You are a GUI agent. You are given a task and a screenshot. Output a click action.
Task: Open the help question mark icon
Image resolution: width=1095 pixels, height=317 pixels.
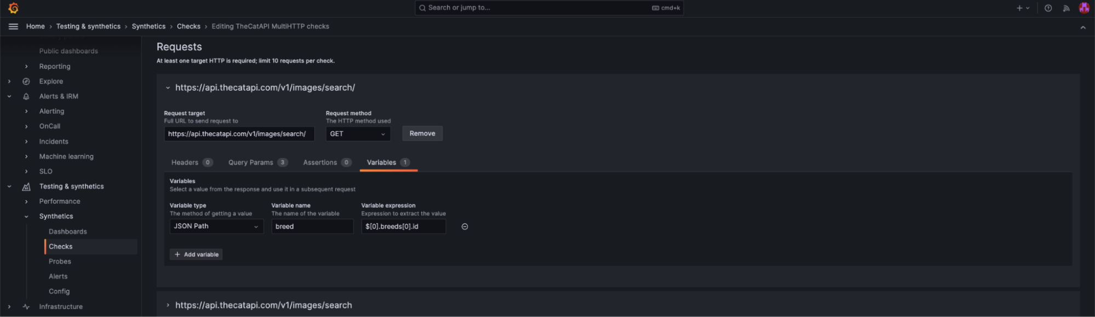point(1048,8)
